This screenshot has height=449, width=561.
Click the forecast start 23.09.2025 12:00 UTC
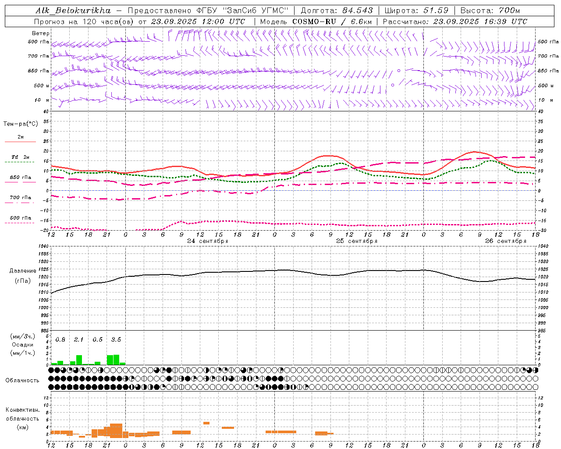coord(198,21)
